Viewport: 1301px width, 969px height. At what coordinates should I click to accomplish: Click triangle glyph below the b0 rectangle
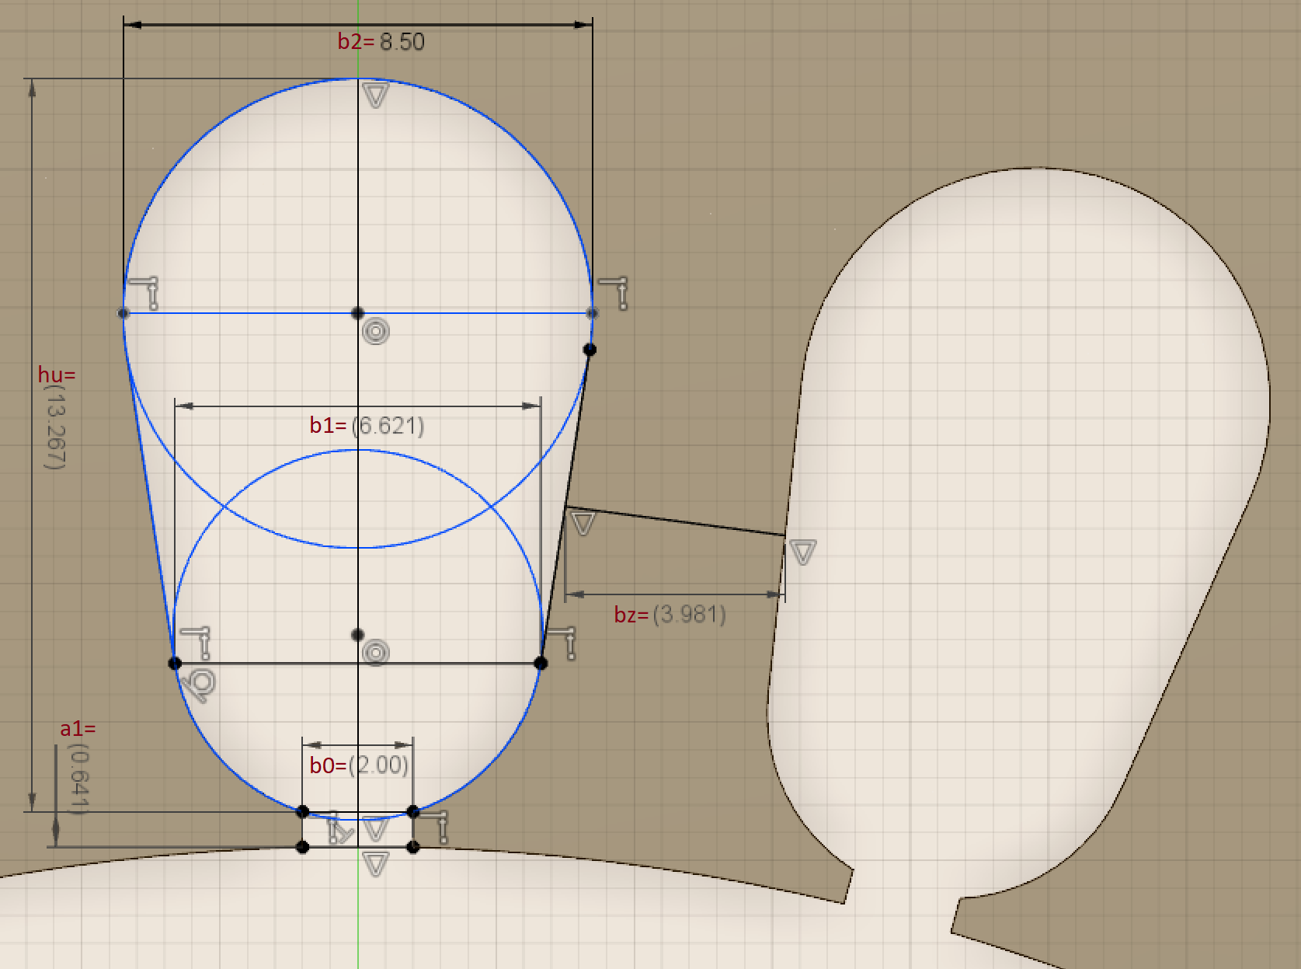(376, 864)
